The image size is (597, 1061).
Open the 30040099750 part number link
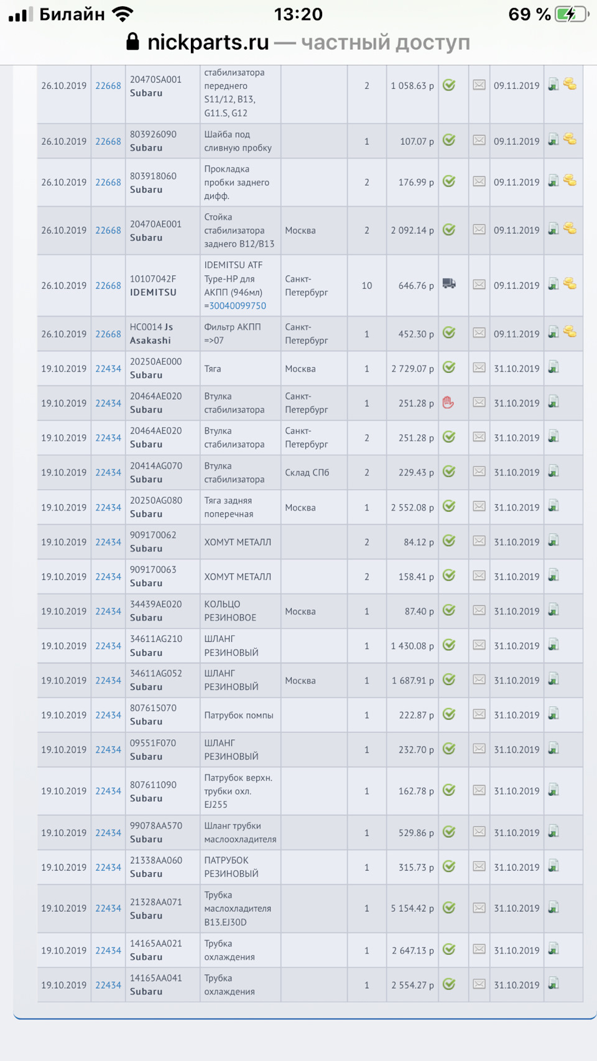coord(238,306)
